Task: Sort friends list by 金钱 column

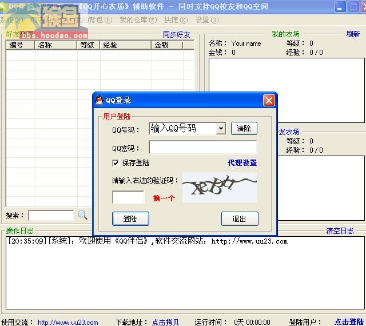Action: [x=167, y=45]
